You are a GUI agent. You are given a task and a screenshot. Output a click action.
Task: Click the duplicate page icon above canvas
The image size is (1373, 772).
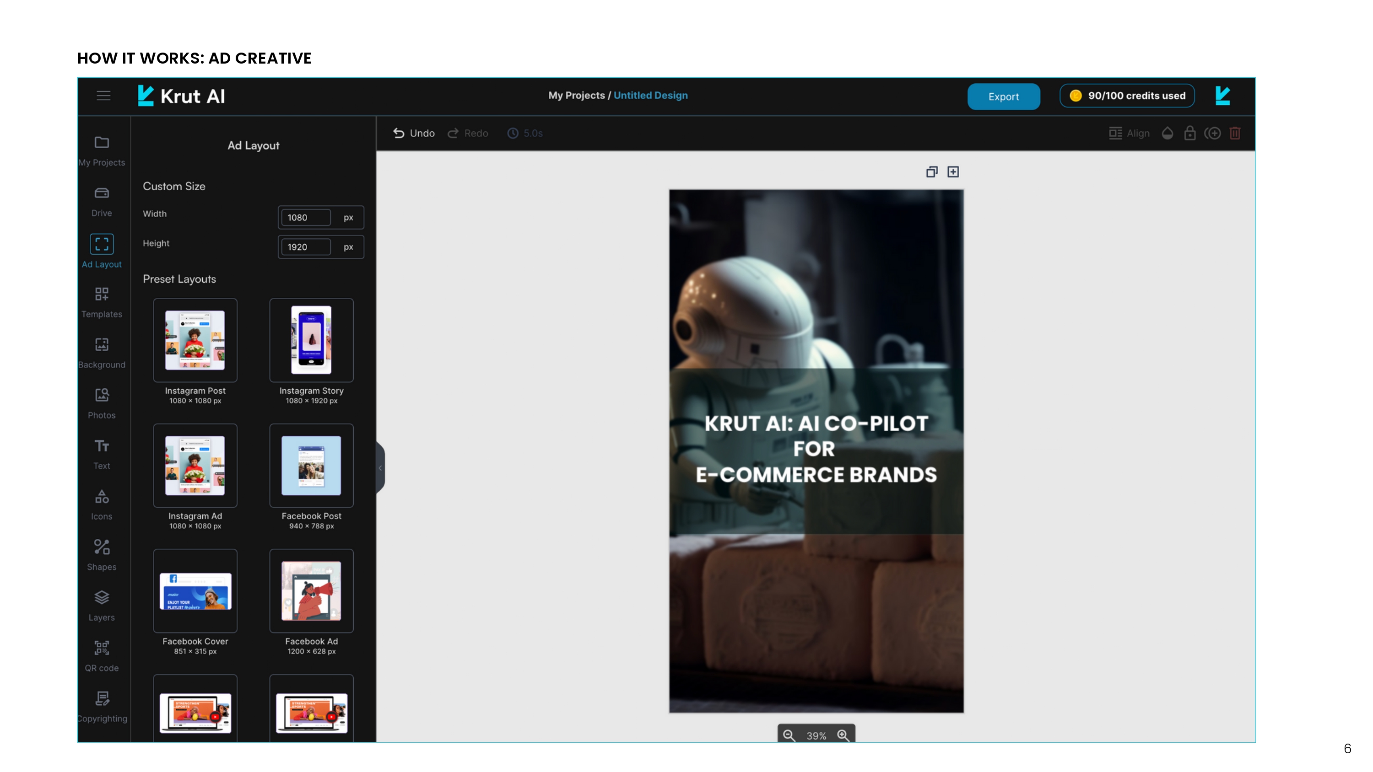pos(931,172)
